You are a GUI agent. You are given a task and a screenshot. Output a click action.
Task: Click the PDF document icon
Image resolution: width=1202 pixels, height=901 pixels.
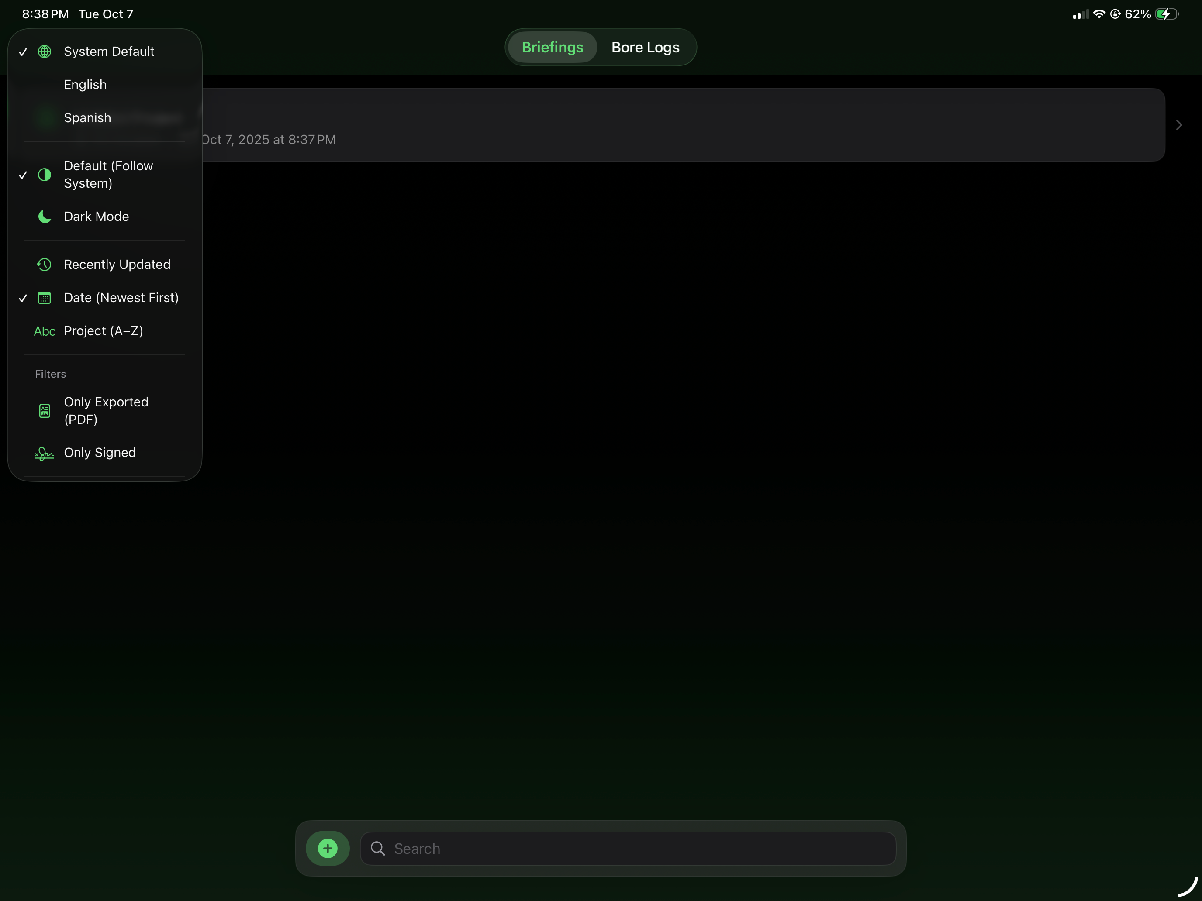pos(45,411)
